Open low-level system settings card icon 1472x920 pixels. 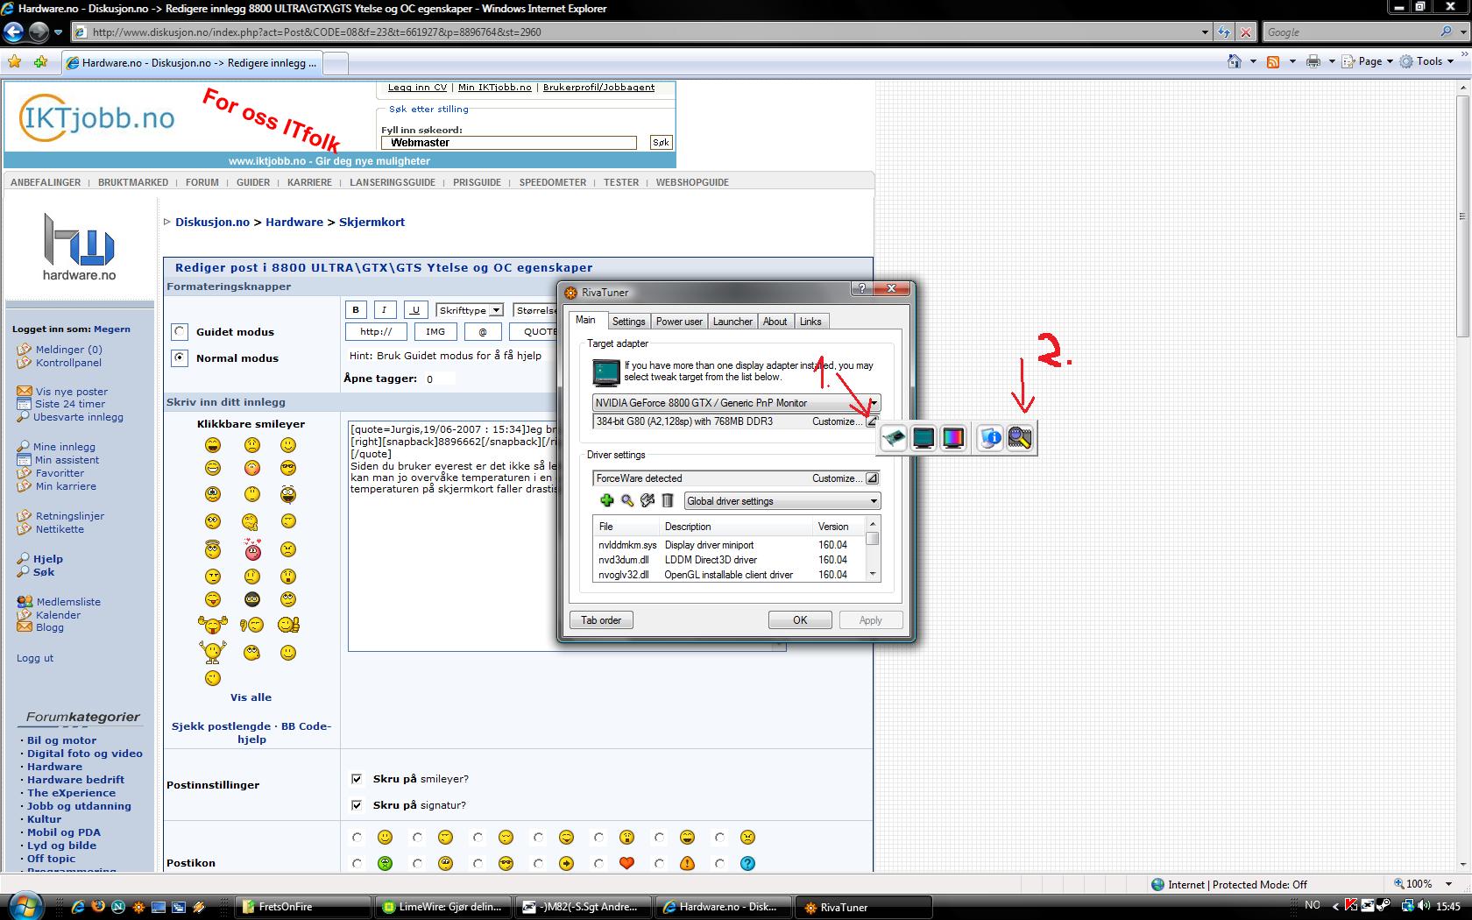(x=894, y=437)
